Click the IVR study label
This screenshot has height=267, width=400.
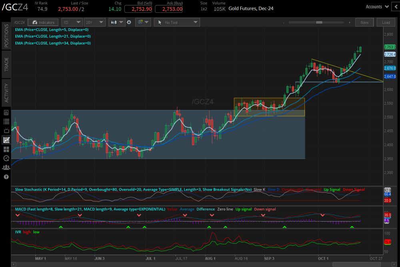click(x=18, y=232)
